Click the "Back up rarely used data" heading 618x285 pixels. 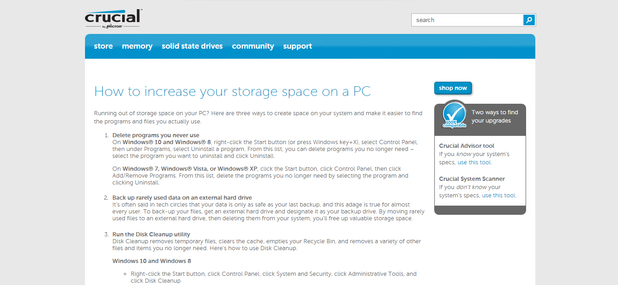coord(182,198)
